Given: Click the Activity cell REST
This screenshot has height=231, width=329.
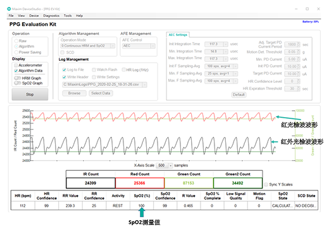Looking at the screenshot, I should click(x=118, y=206).
